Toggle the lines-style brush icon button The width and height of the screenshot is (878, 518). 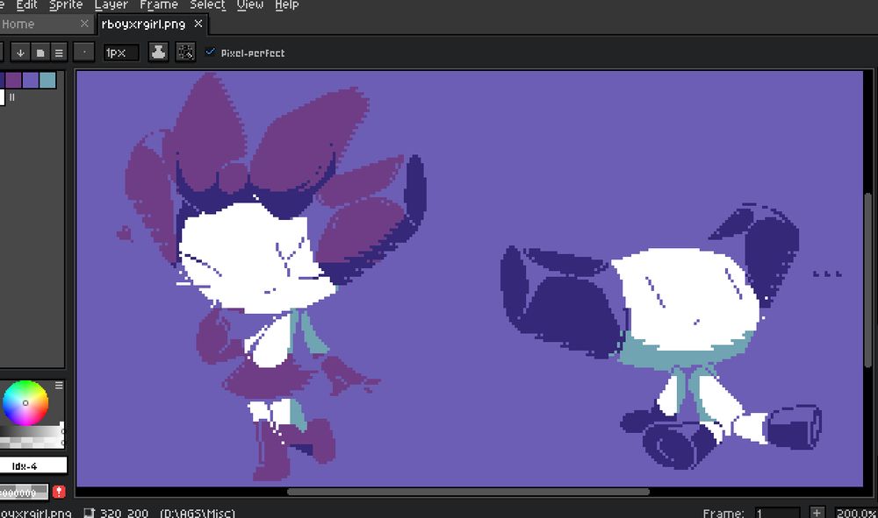(x=58, y=52)
